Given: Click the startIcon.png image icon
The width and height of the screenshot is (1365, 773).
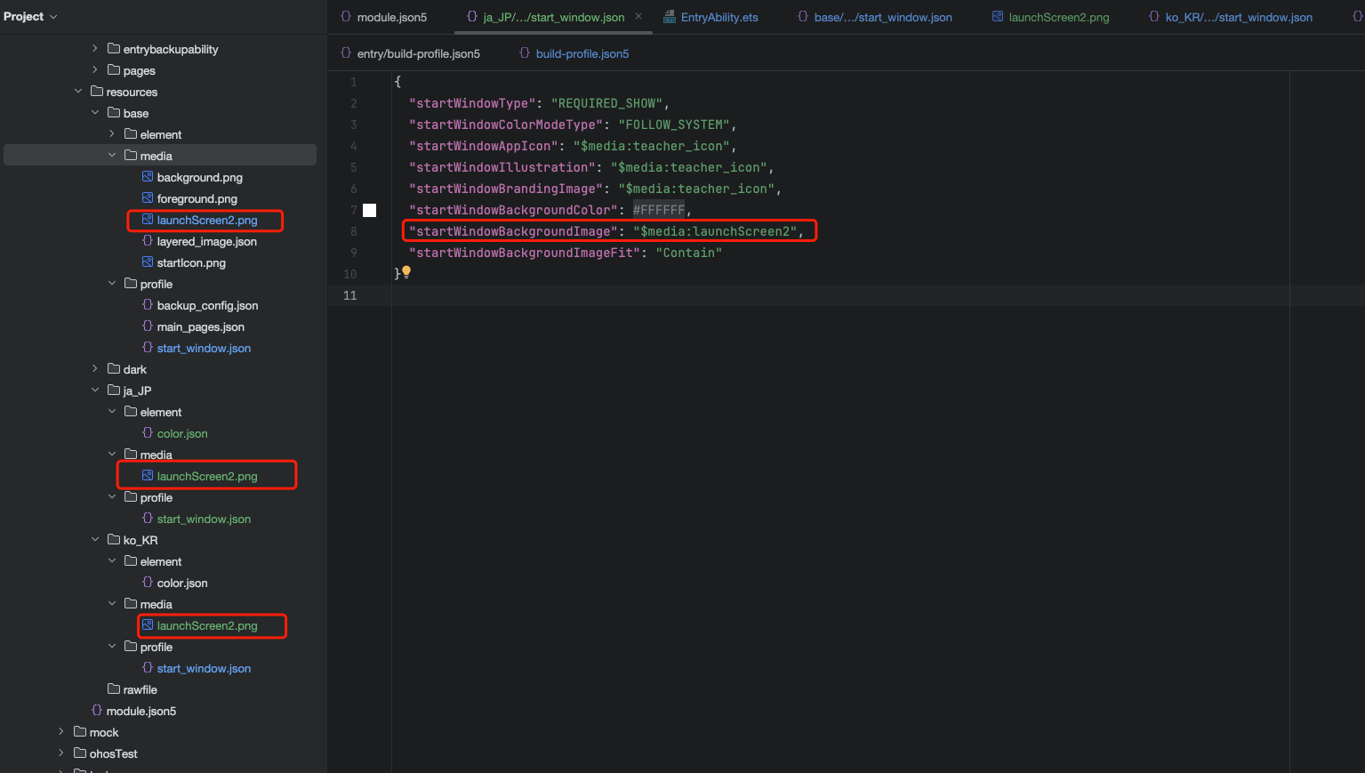Looking at the screenshot, I should pyautogui.click(x=148, y=262).
